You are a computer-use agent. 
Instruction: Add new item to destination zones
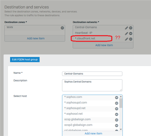point(36,38)
